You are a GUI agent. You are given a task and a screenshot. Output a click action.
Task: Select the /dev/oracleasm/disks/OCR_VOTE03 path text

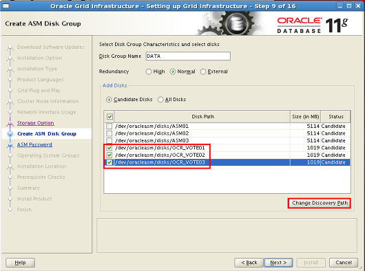point(160,162)
